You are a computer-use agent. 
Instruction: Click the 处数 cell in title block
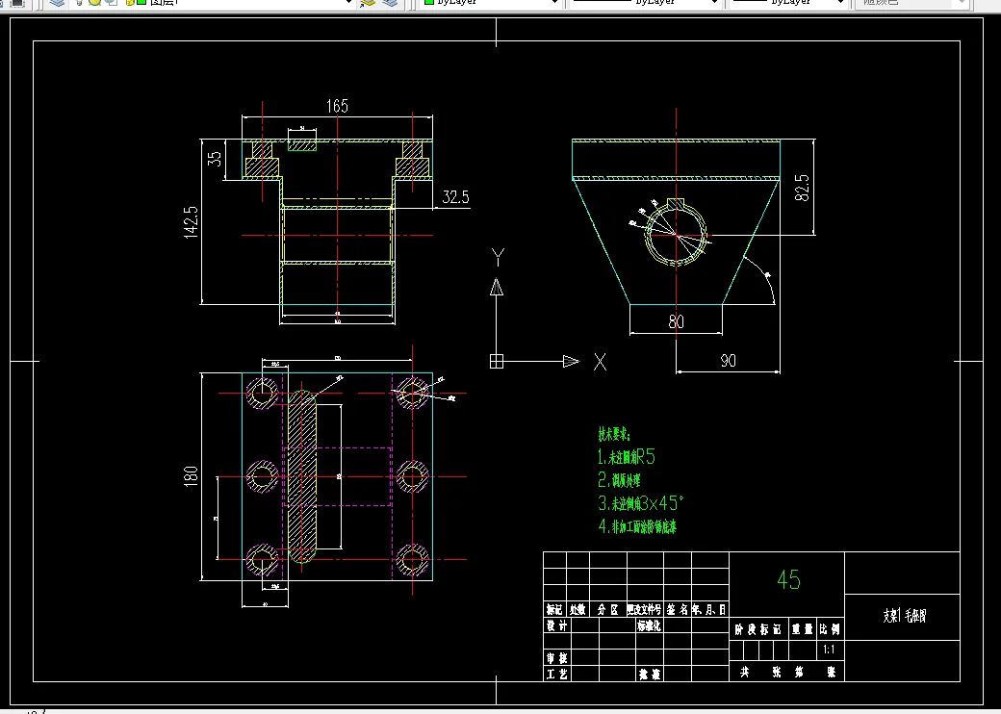click(577, 609)
